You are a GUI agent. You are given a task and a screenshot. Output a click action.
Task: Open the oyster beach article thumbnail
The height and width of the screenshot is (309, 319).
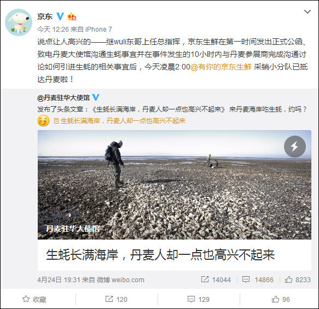click(x=175, y=185)
